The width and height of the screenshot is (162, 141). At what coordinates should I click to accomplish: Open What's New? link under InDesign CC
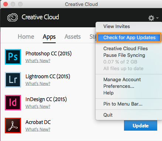pyautogui.click(x=38, y=107)
